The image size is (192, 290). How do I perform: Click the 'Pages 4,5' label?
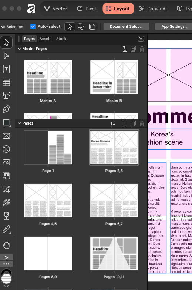48,224
